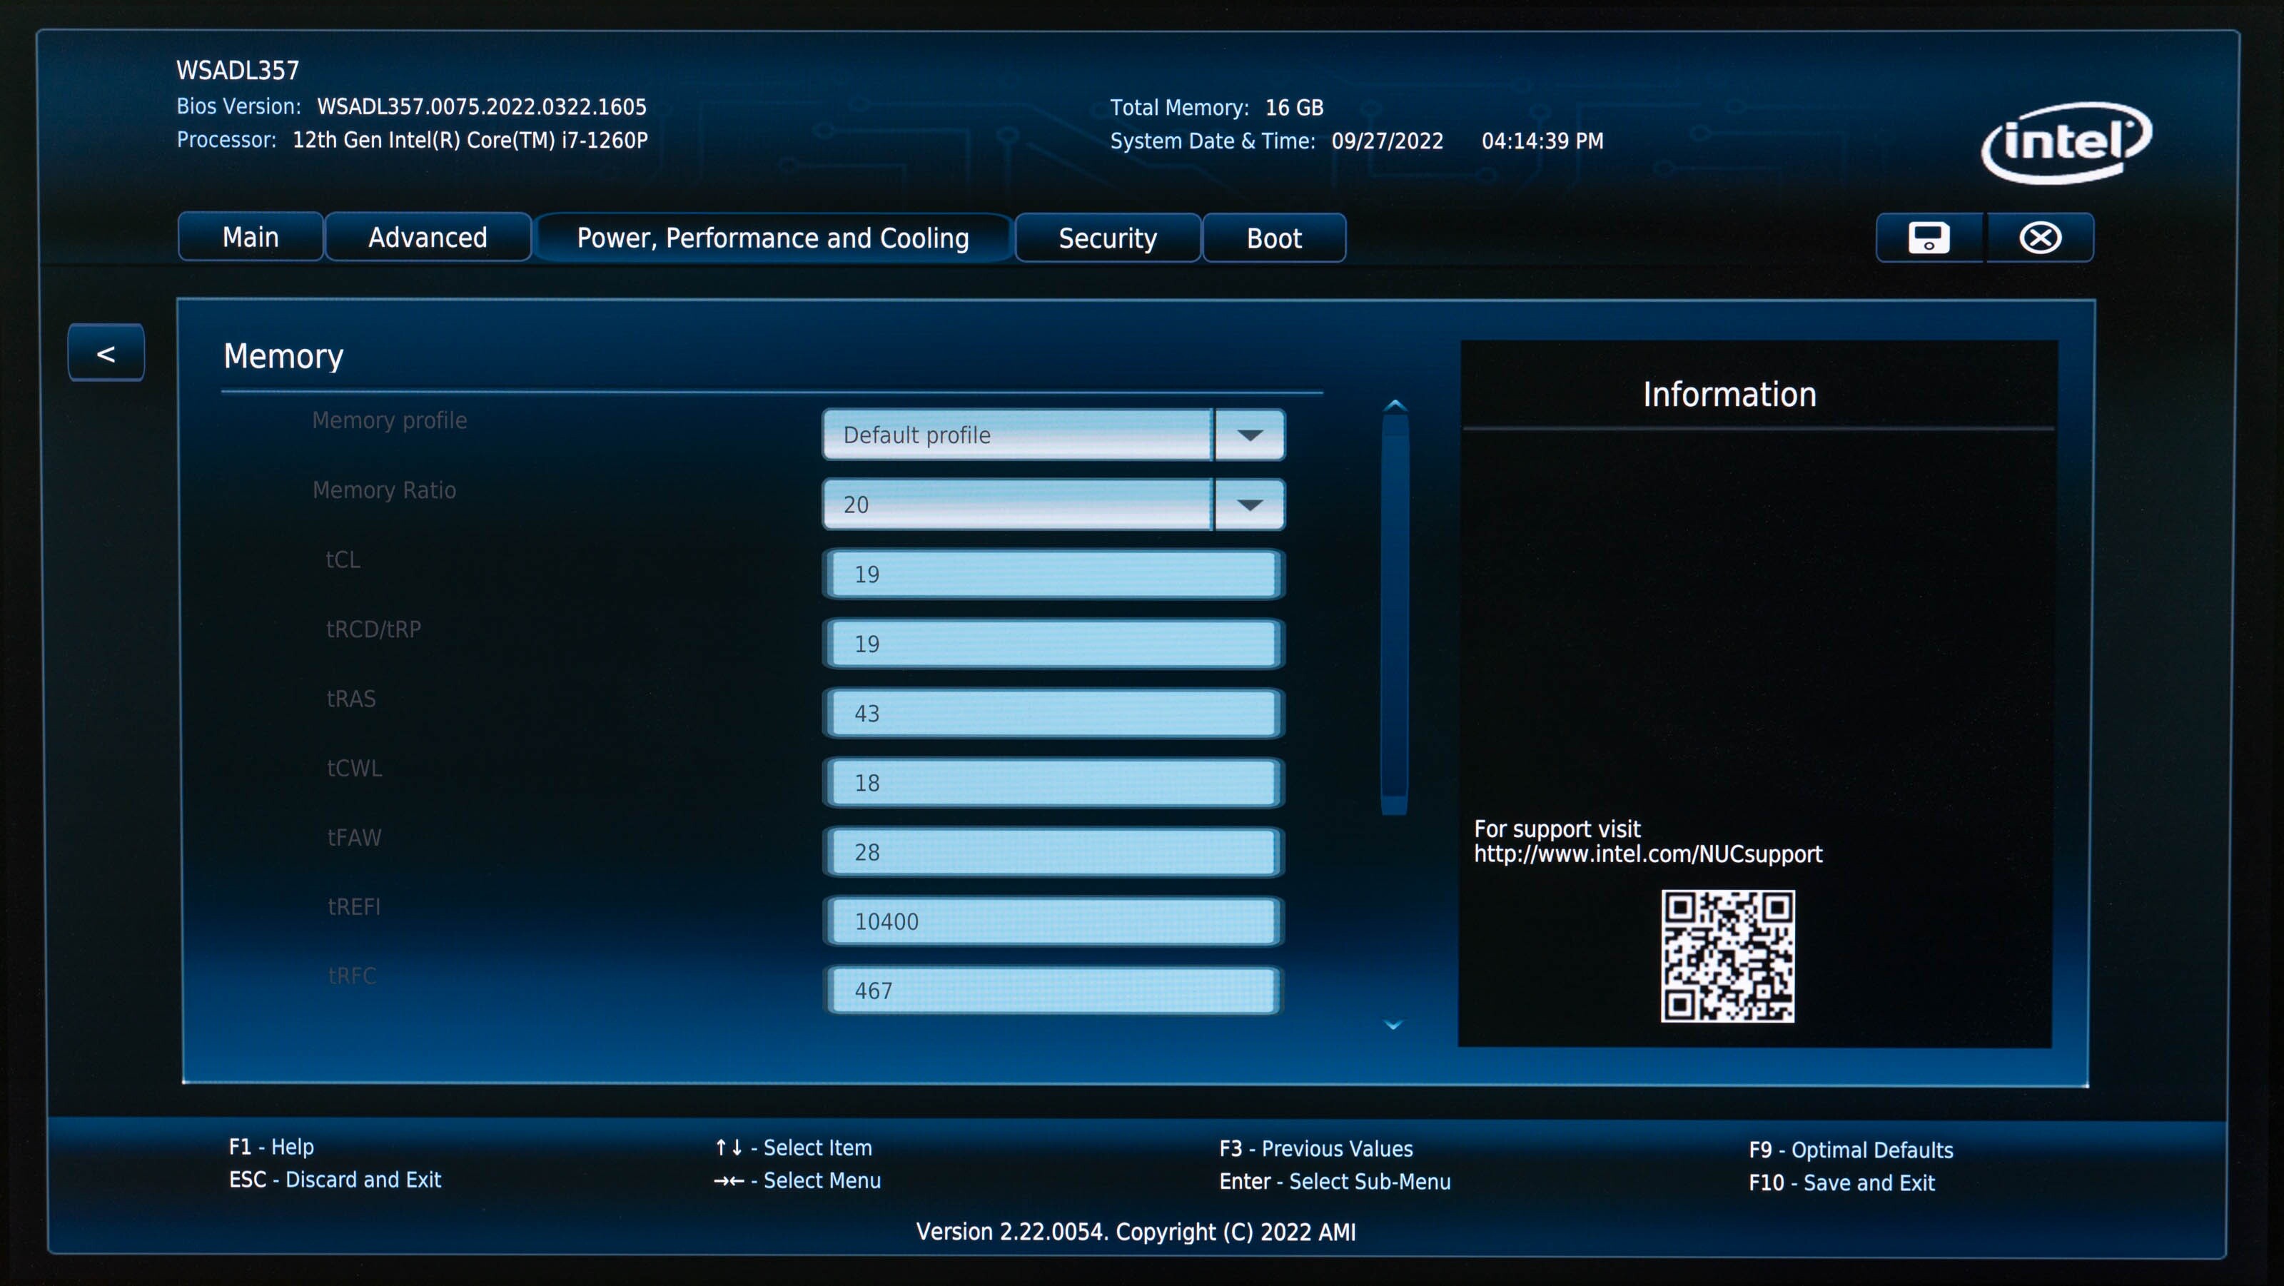
Task: Click the save (floppy disk) icon
Action: click(1929, 238)
